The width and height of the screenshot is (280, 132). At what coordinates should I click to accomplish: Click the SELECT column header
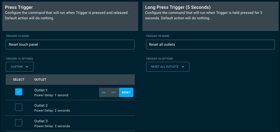tap(19, 79)
